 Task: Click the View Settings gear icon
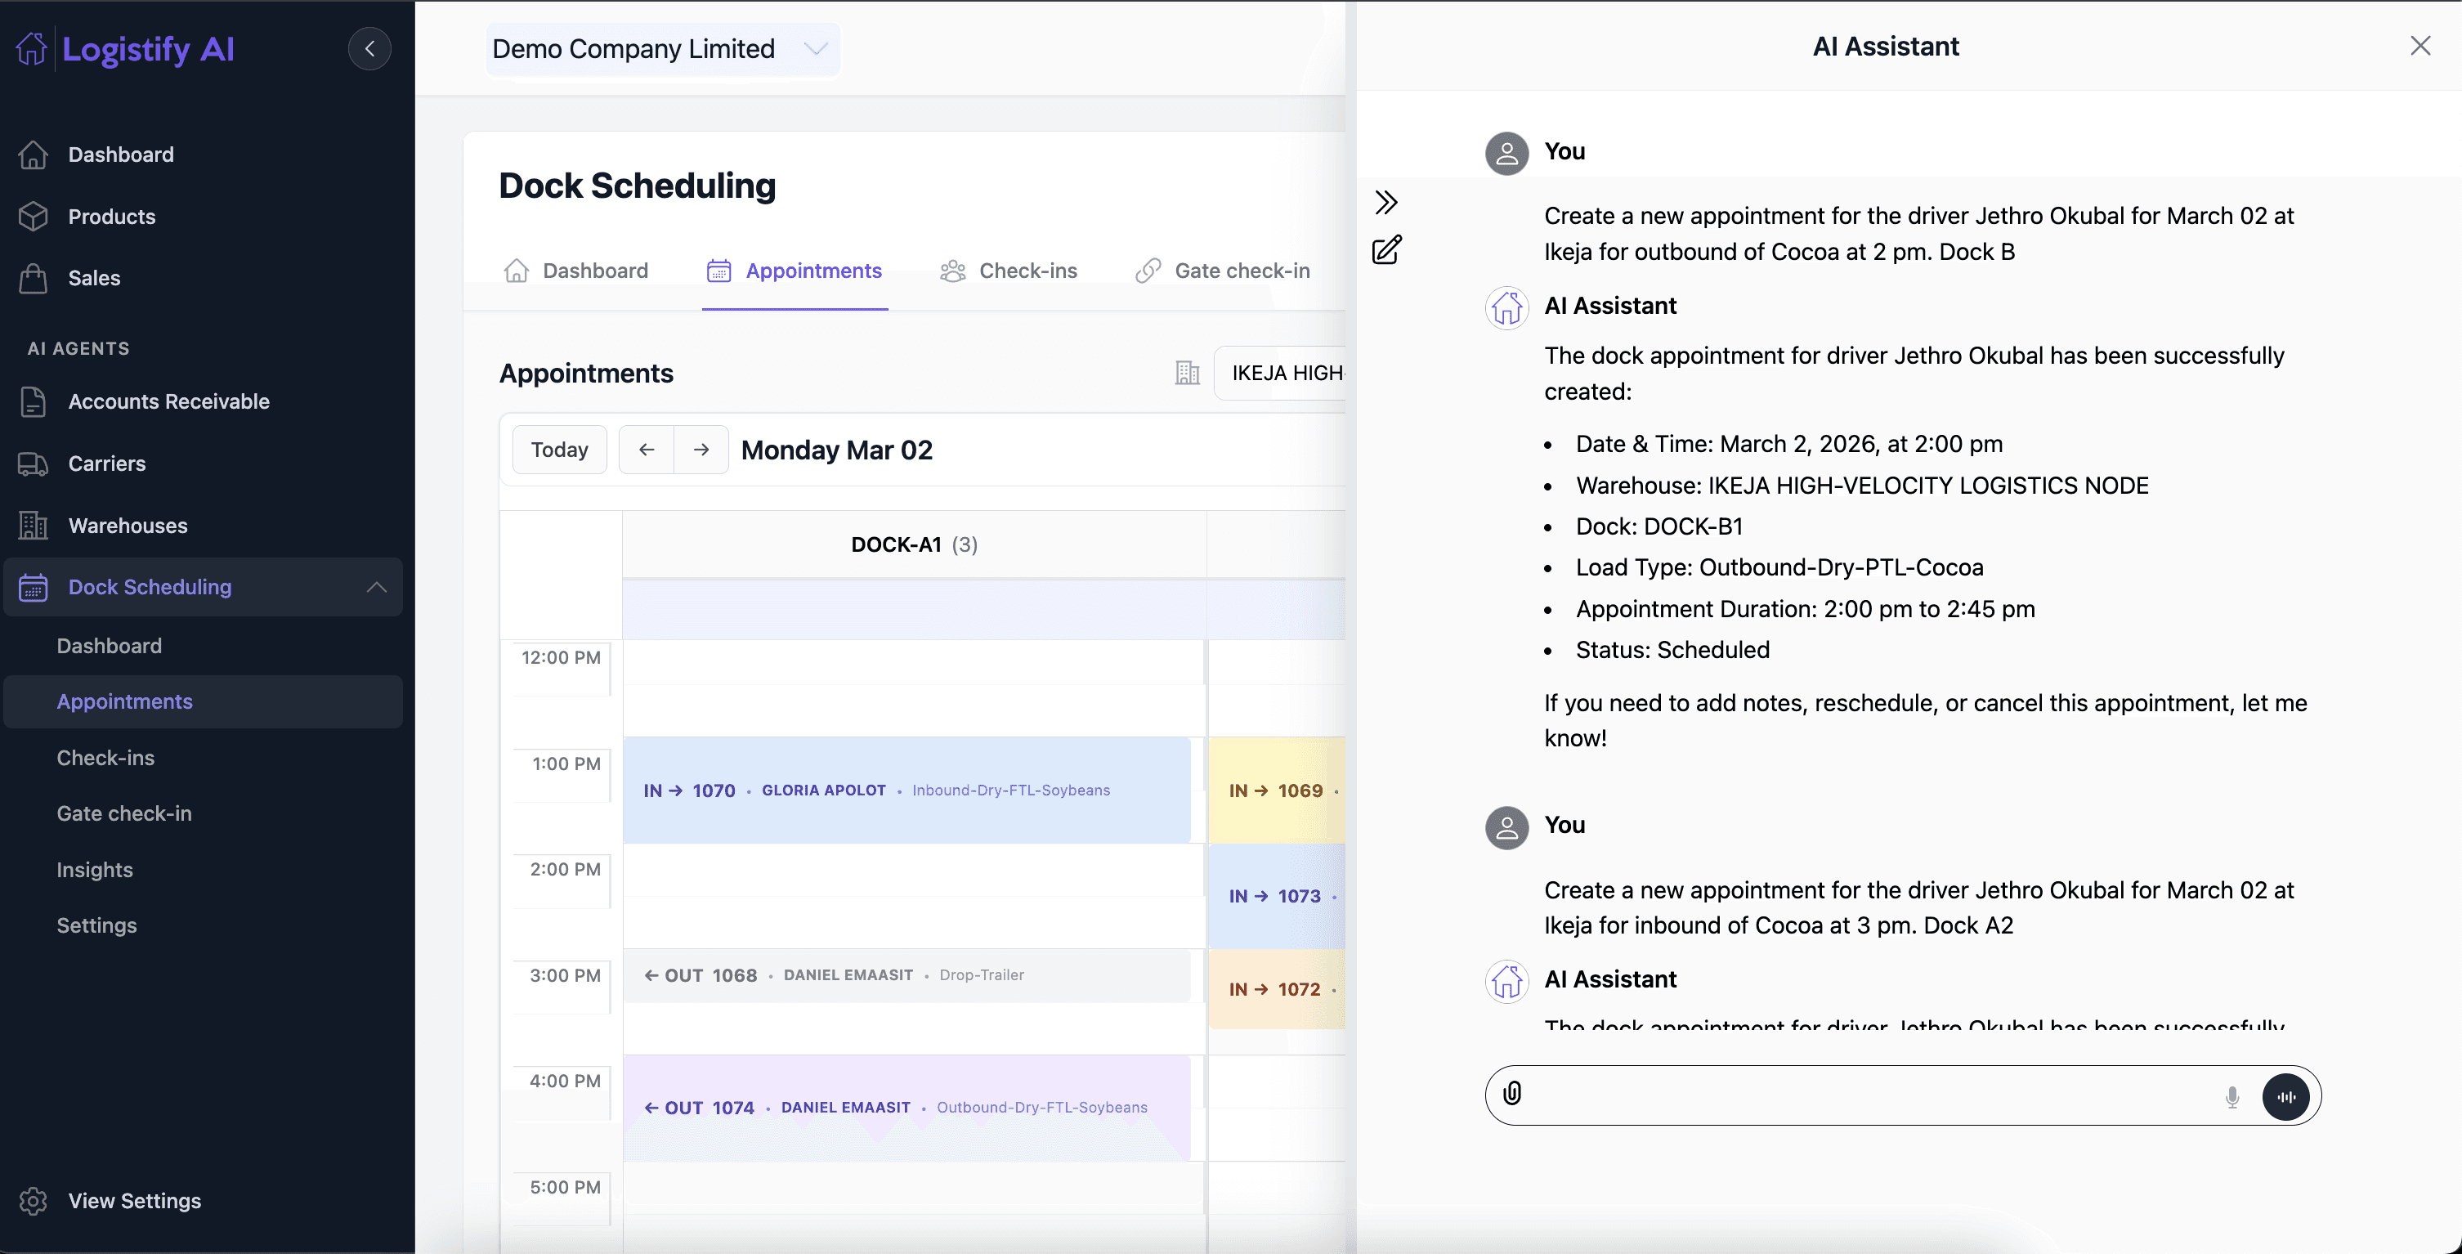click(x=34, y=1201)
